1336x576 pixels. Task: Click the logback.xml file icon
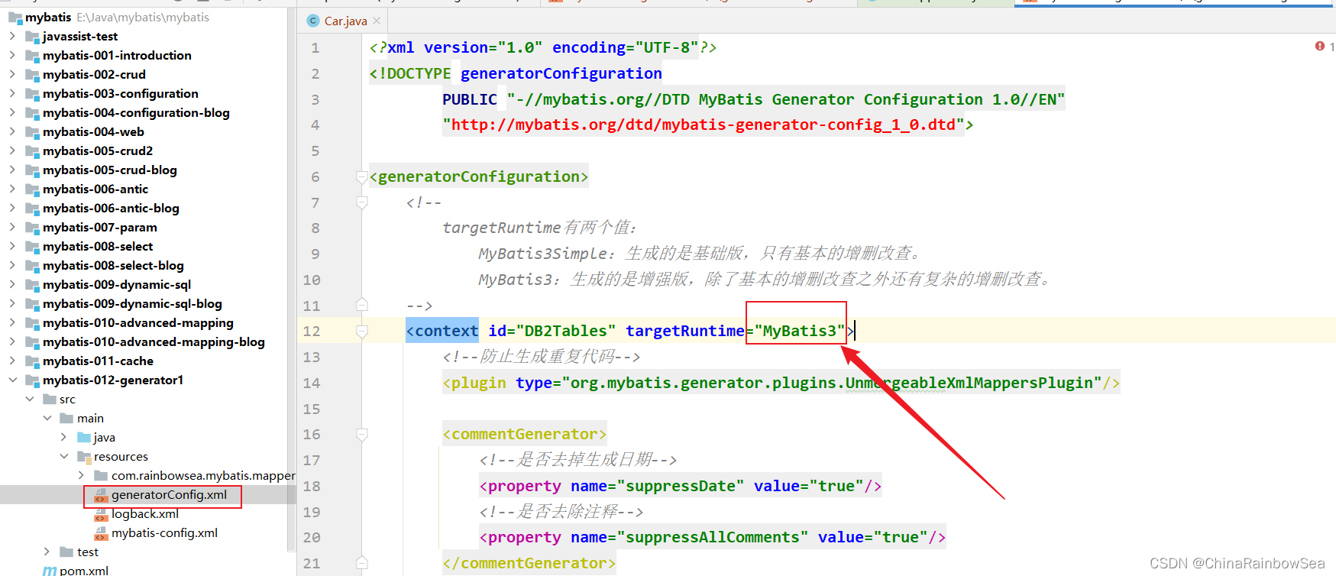101,514
